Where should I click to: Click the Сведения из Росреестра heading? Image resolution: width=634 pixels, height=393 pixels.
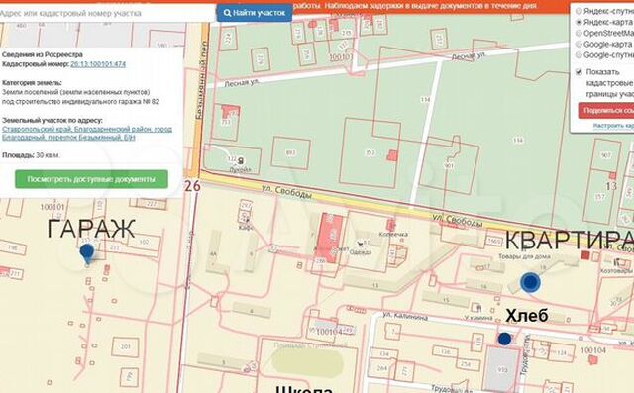(x=43, y=54)
